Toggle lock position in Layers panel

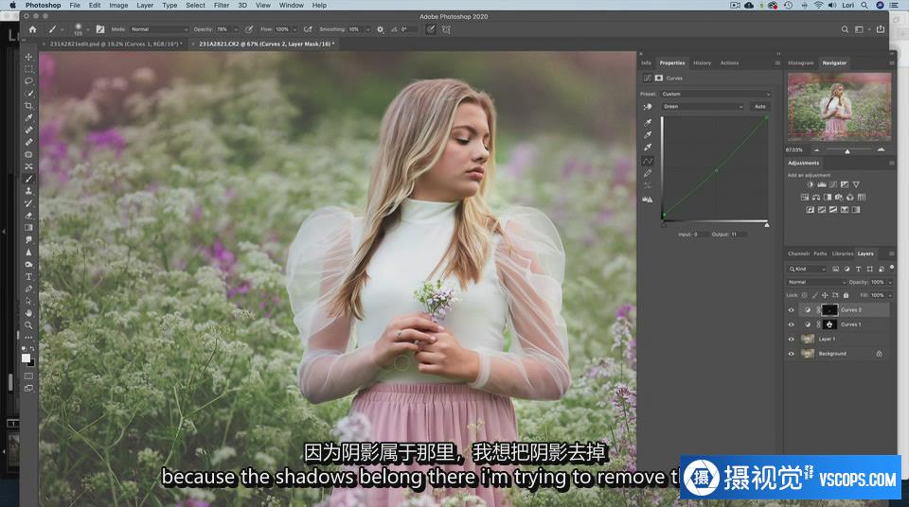click(825, 295)
